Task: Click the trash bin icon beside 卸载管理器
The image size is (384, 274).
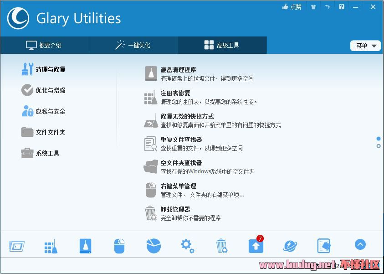Action: click(151, 213)
